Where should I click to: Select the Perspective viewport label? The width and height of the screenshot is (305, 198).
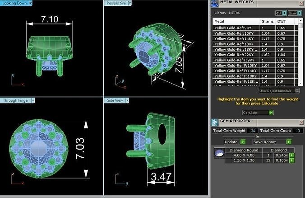tap(116, 3)
